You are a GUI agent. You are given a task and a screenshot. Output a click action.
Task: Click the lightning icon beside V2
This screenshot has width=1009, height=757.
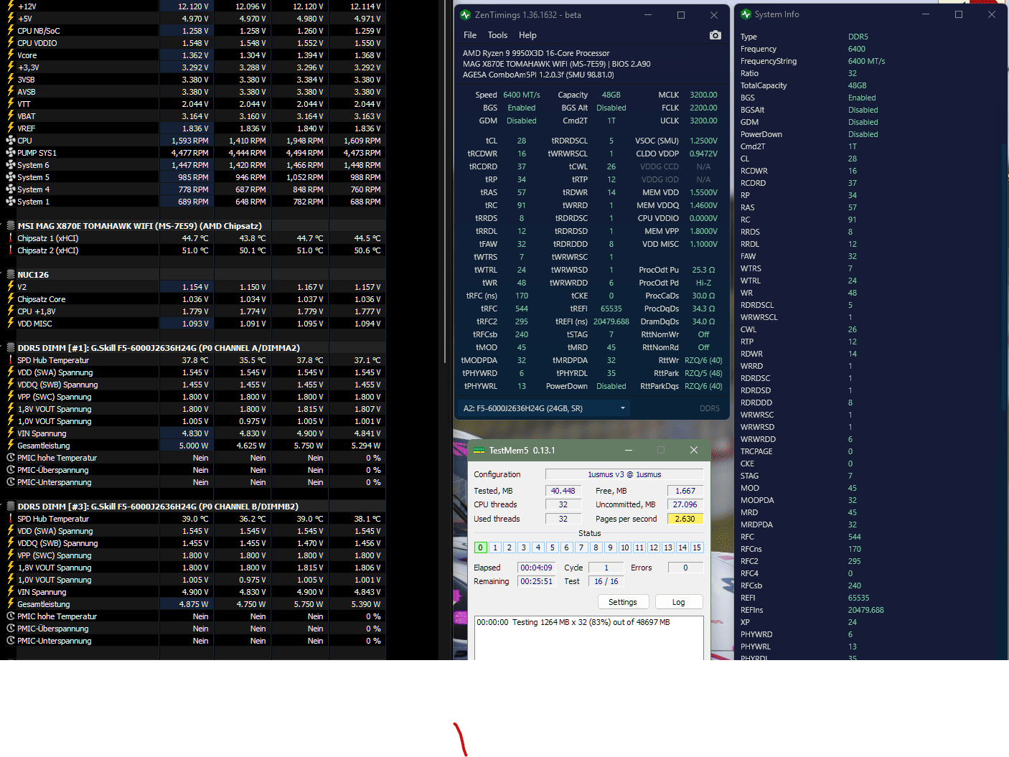[11, 287]
